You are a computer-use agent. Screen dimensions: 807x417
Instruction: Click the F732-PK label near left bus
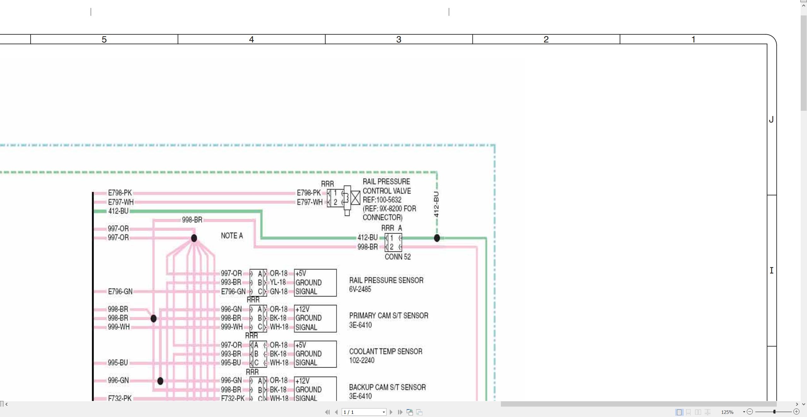click(119, 398)
